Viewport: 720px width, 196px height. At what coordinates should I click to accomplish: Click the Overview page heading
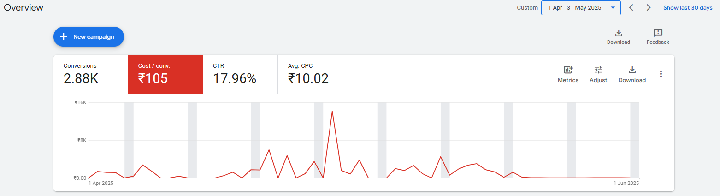24,8
